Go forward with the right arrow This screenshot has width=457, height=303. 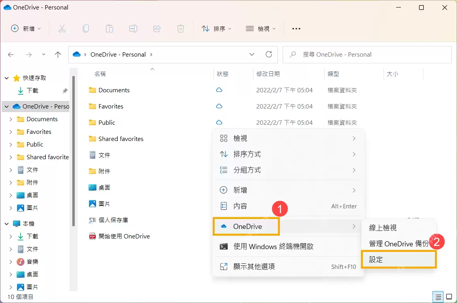(x=28, y=55)
